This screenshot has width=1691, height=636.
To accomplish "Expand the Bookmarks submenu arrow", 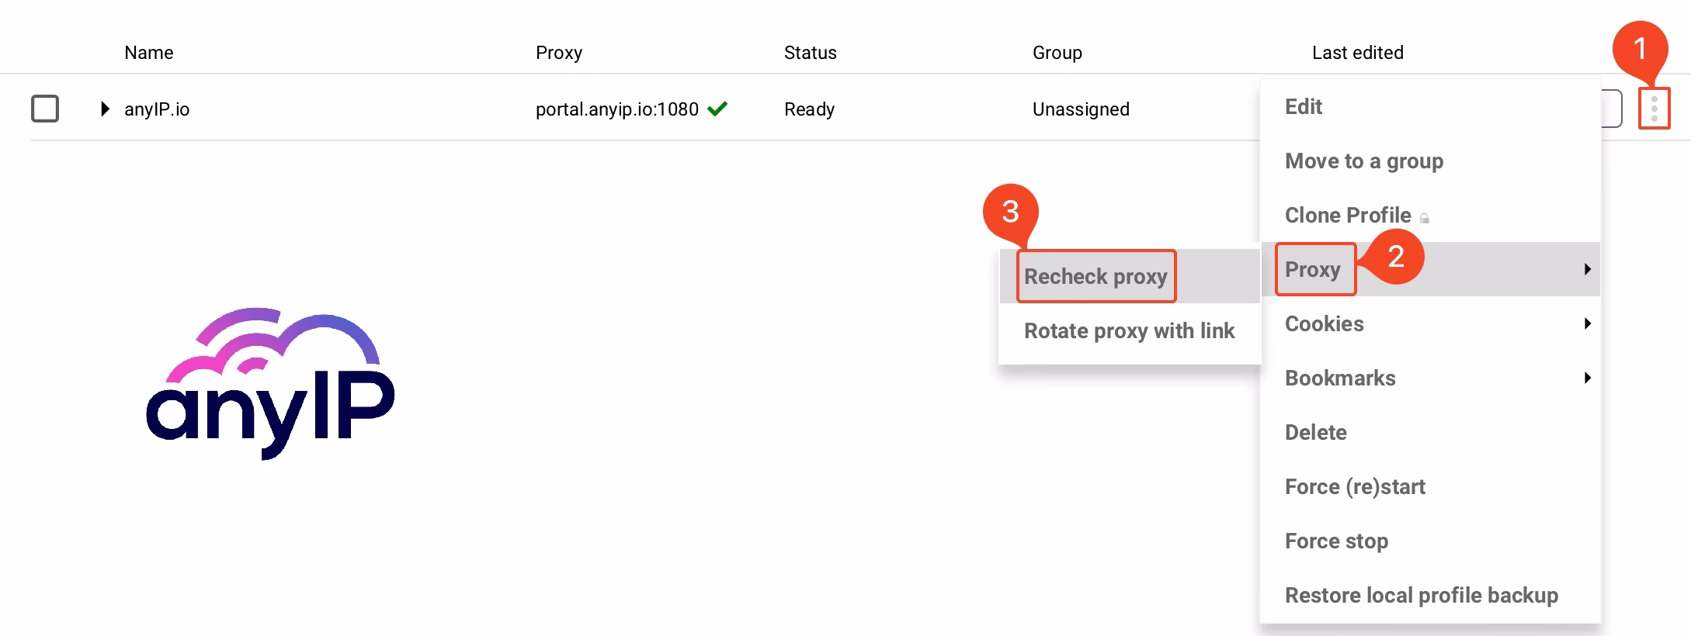I will (x=1587, y=378).
